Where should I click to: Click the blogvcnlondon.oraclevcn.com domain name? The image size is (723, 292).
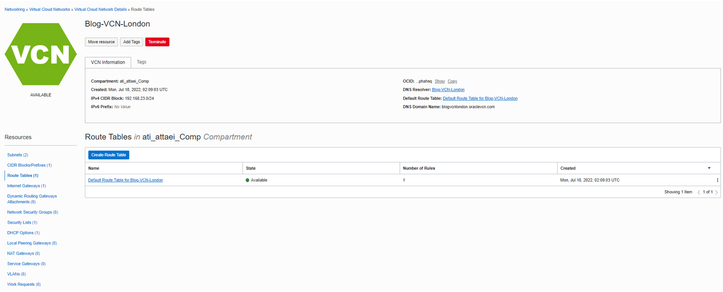(x=468, y=107)
